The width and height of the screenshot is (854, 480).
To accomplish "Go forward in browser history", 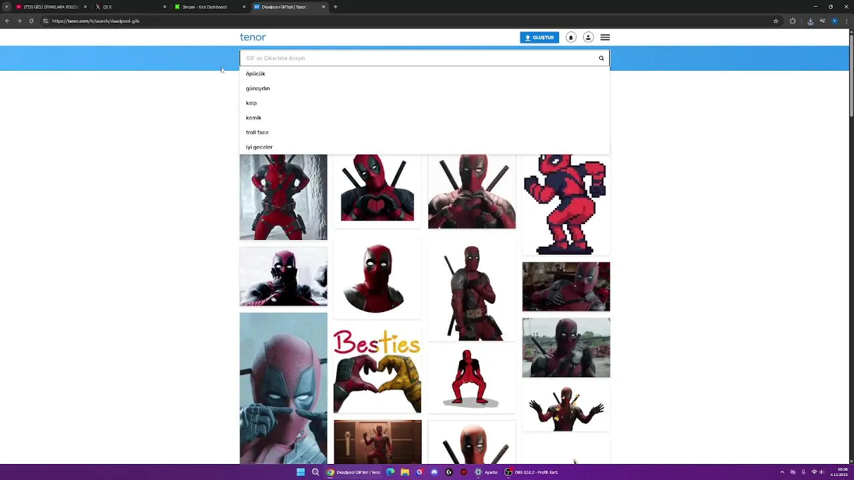I will 19,21.
